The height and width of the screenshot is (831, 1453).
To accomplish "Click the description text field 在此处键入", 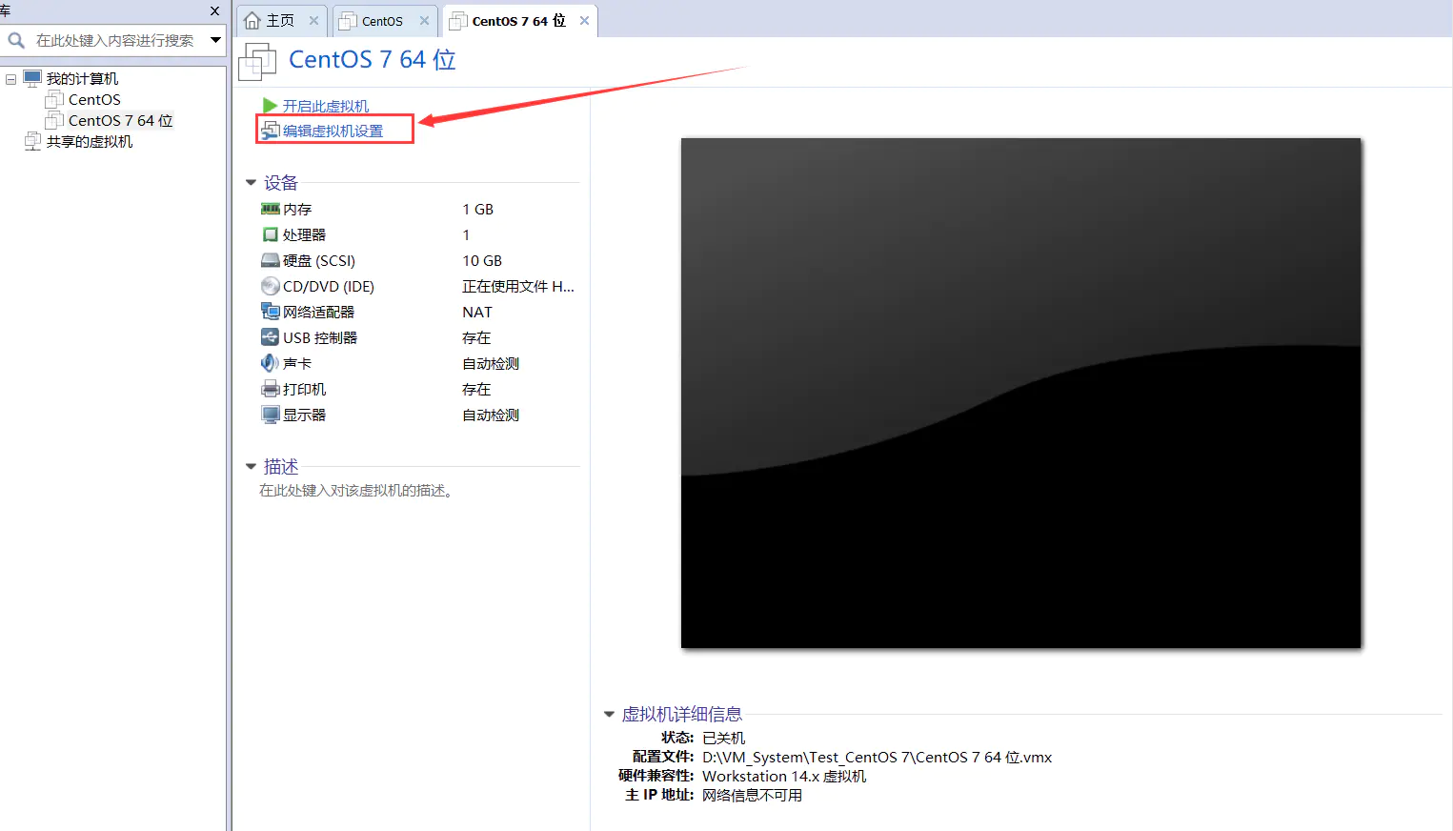I will click(x=358, y=490).
